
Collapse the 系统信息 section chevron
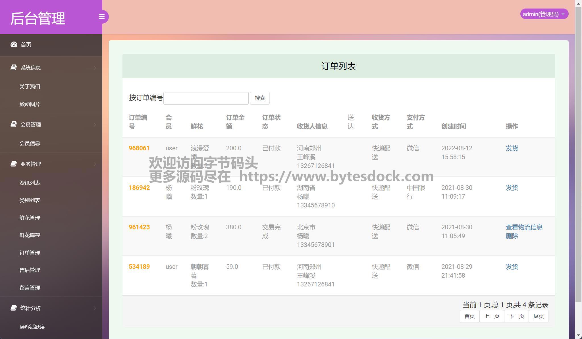pyautogui.click(x=95, y=68)
